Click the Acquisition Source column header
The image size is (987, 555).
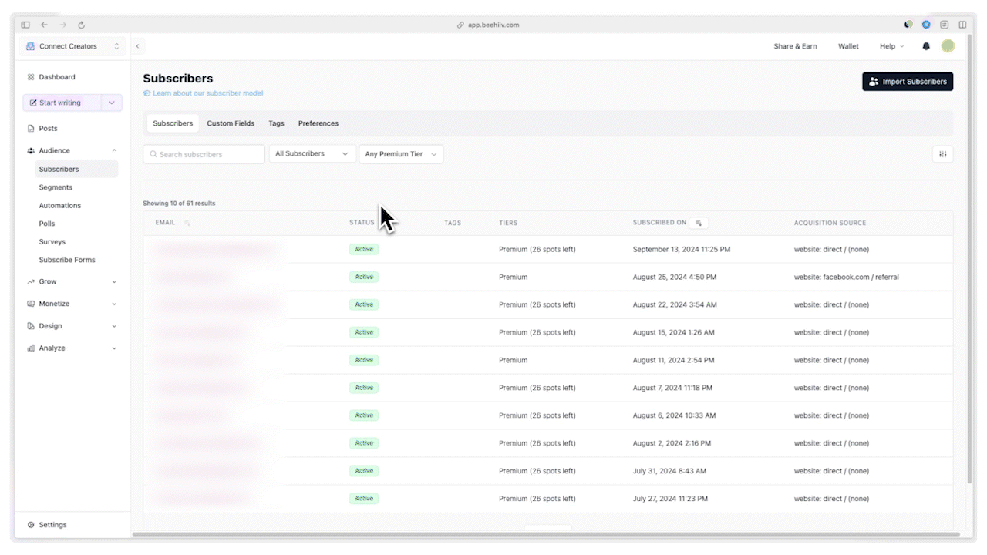coord(830,223)
